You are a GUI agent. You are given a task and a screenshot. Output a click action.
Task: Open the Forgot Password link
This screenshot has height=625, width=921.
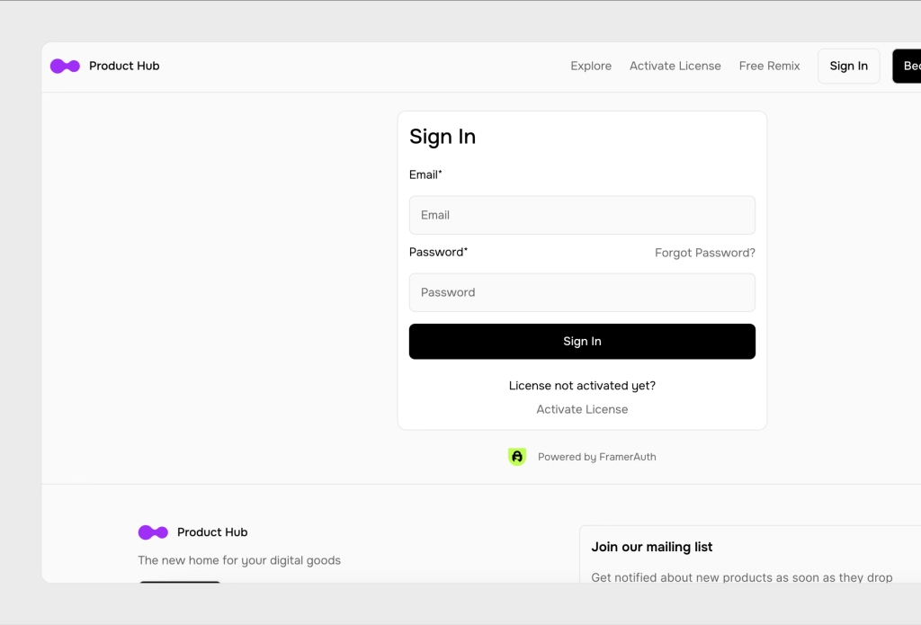coord(704,253)
